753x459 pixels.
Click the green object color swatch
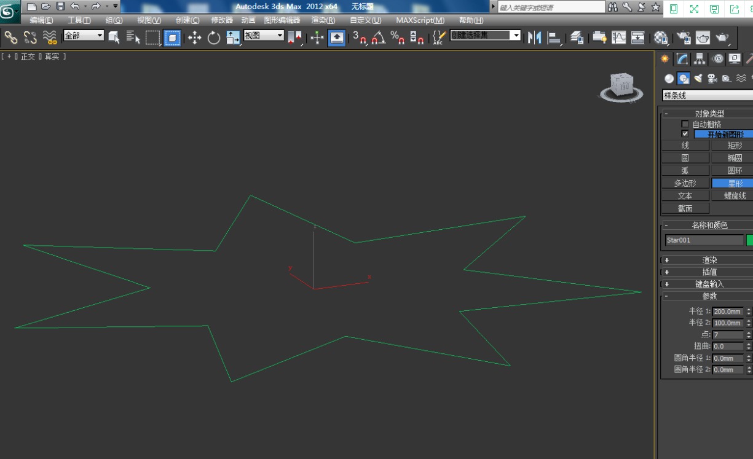click(749, 240)
